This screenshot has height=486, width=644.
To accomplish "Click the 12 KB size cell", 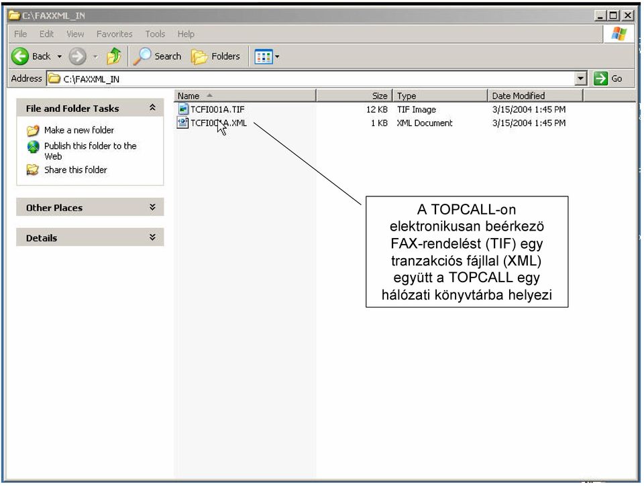I will pos(376,109).
